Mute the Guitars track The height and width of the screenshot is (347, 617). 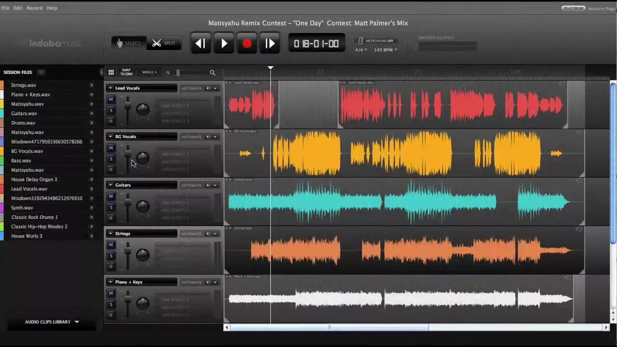(111, 196)
